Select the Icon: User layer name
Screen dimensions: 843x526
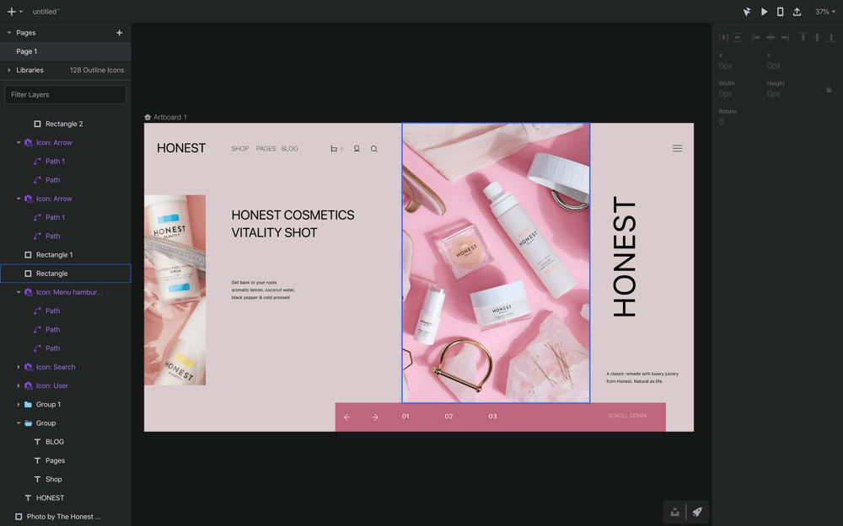coord(51,386)
